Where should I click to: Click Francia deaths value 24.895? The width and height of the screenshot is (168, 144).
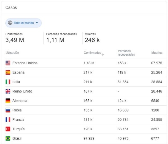[x=157, y=120]
